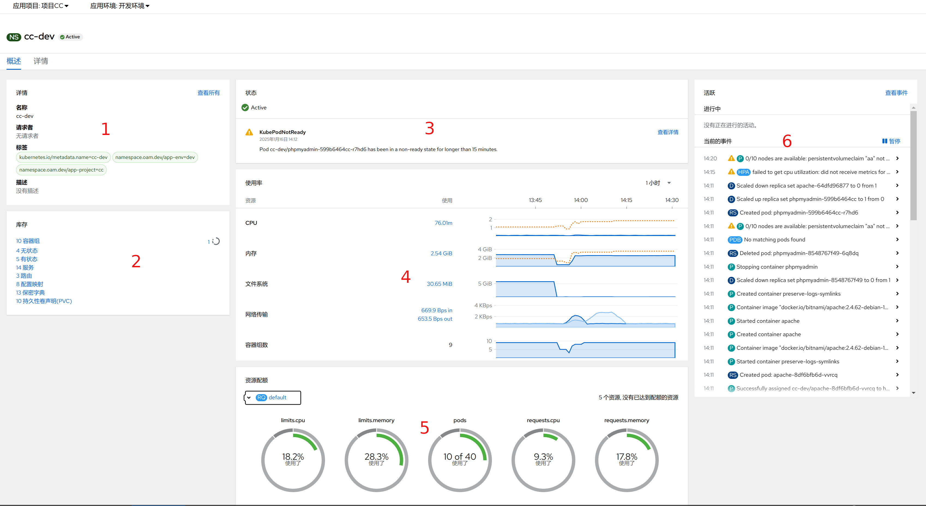This screenshot has height=506, width=926.
Task: Click the loading spinner next to 容器组
Action: [216, 241]
